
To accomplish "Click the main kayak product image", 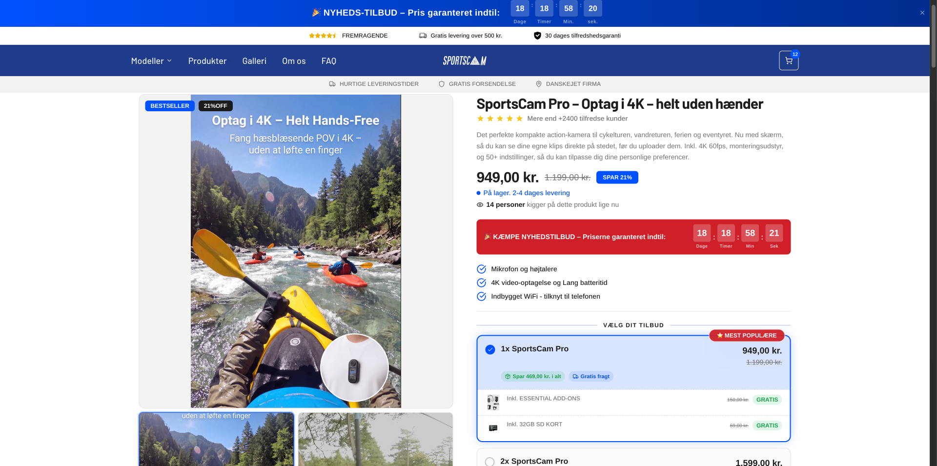I will [296, 251].
